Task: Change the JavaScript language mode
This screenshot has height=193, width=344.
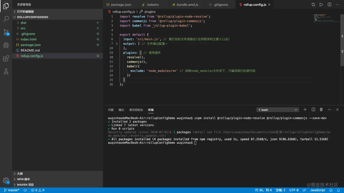Action: pyautogui.click(x=318, y=190)
